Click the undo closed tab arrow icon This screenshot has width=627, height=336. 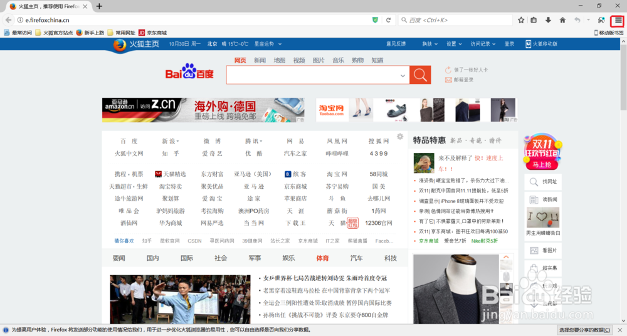pyautogui.click(x=577, y=20)
